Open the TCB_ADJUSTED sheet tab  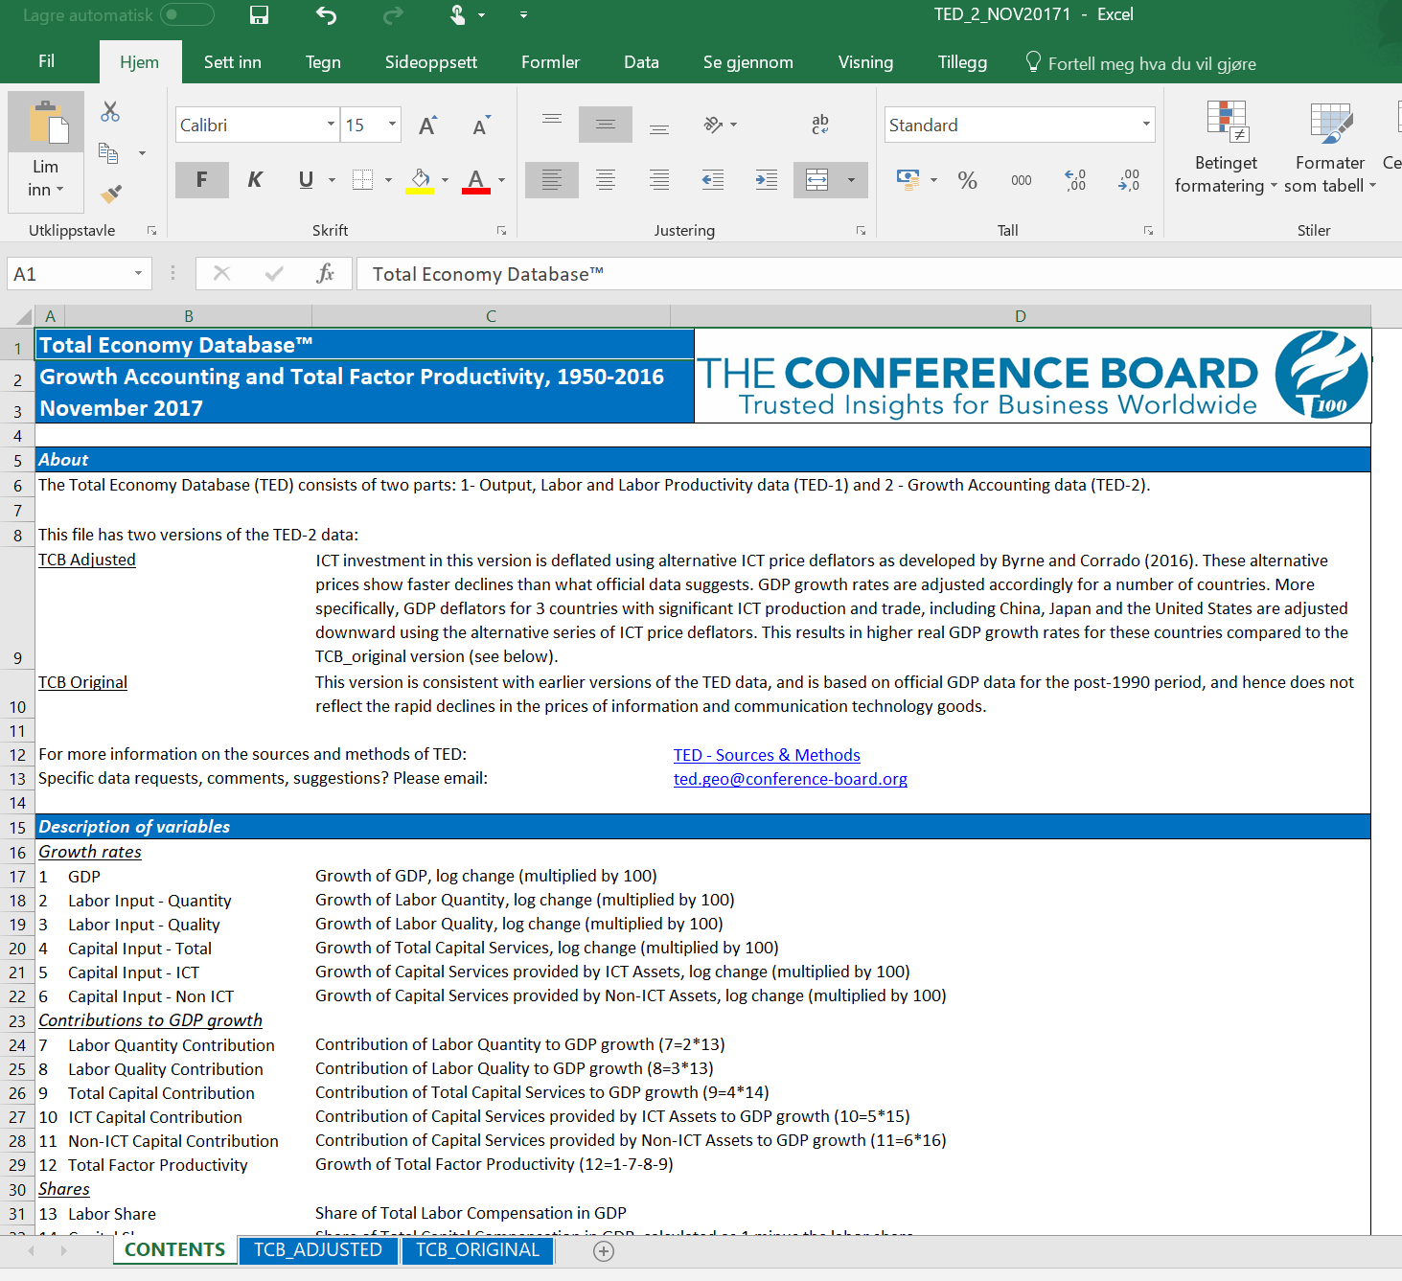tap(318, 1250)
